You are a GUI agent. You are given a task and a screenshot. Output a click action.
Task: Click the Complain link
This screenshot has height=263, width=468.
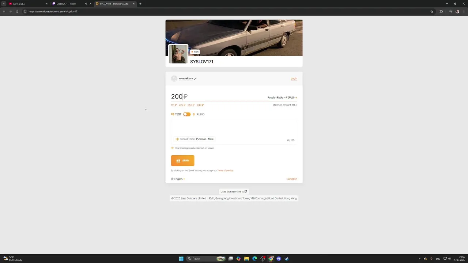292,179
